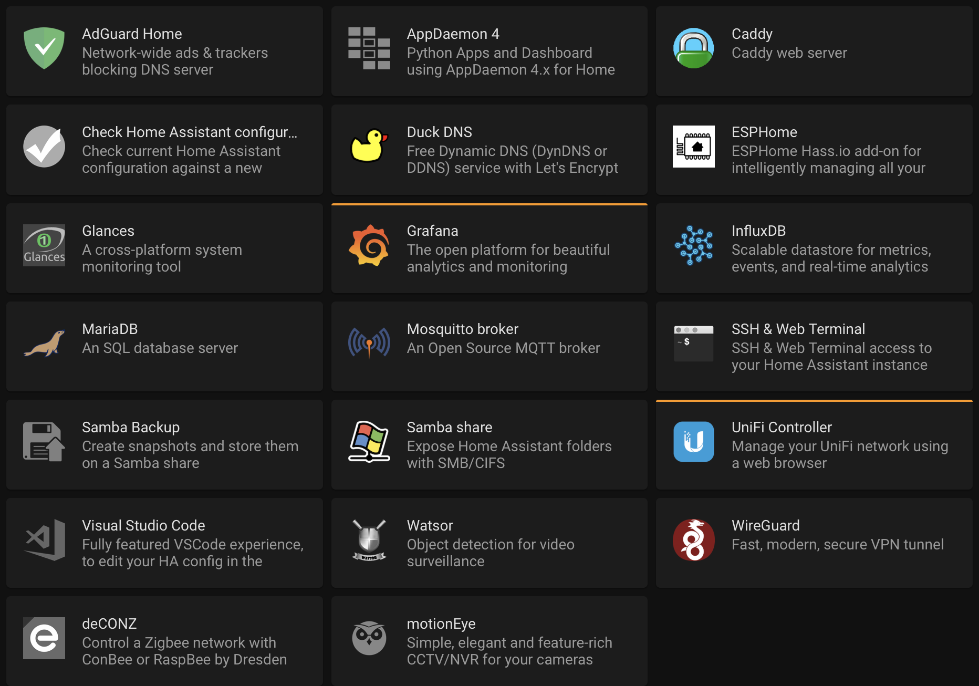Select the SSH & Web Terminal title
979x686 pixels.
tap(798, 329)
